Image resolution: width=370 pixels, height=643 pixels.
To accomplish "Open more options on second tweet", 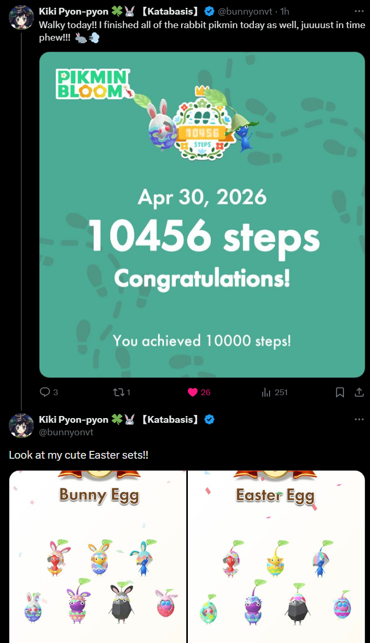I will tap(359, 419).
